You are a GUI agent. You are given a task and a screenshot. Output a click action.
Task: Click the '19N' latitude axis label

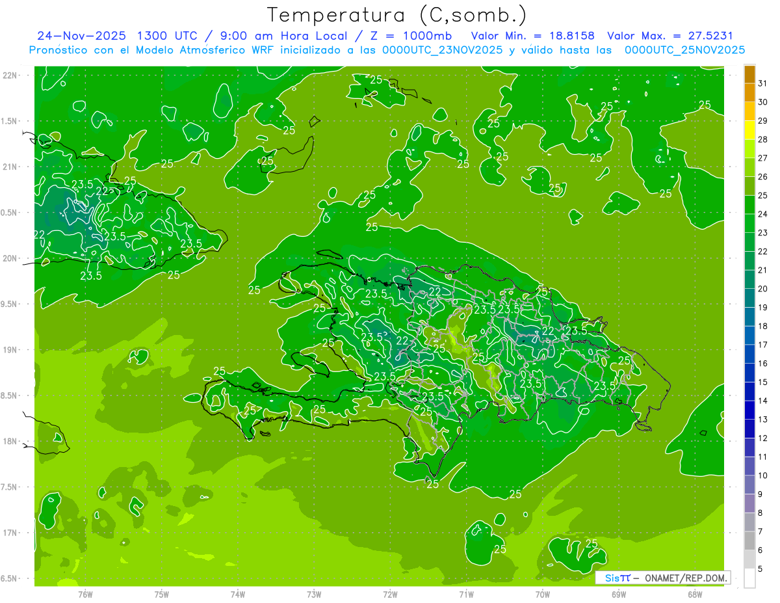tap(10, 350)
